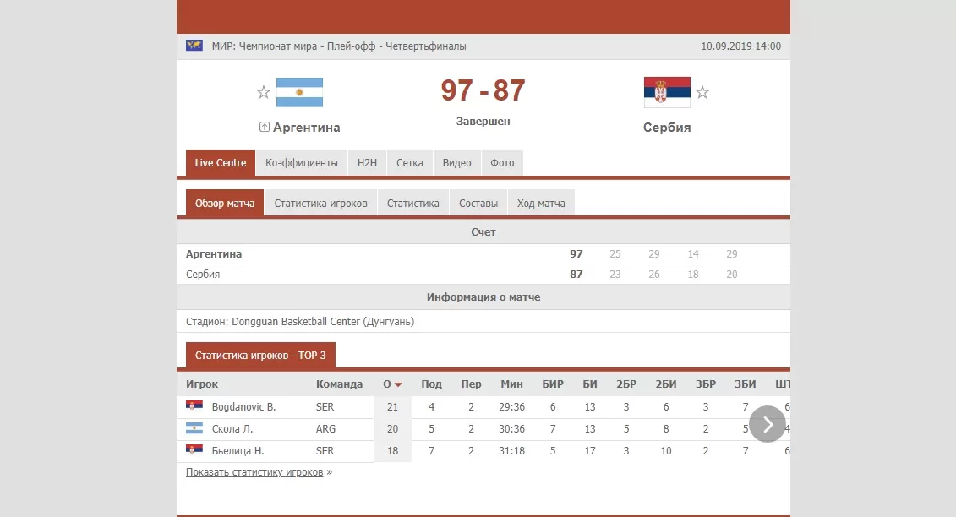Open the Коэффициенты tab
The height and width of the screenshot is (517, 956).
301,163
